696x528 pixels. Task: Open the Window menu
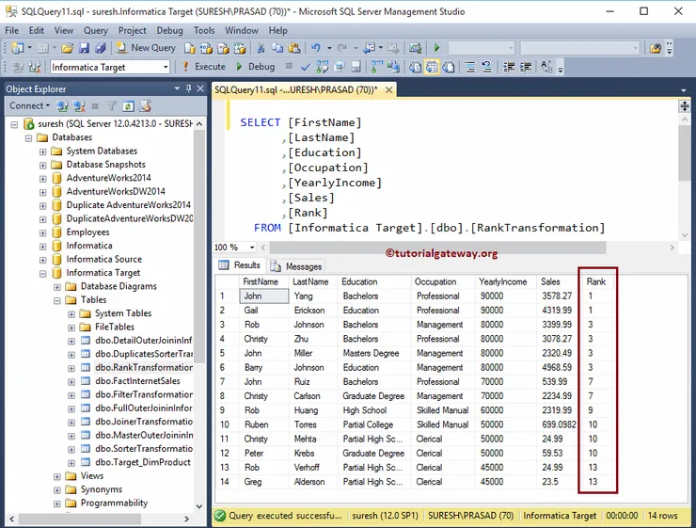point(242,31)
